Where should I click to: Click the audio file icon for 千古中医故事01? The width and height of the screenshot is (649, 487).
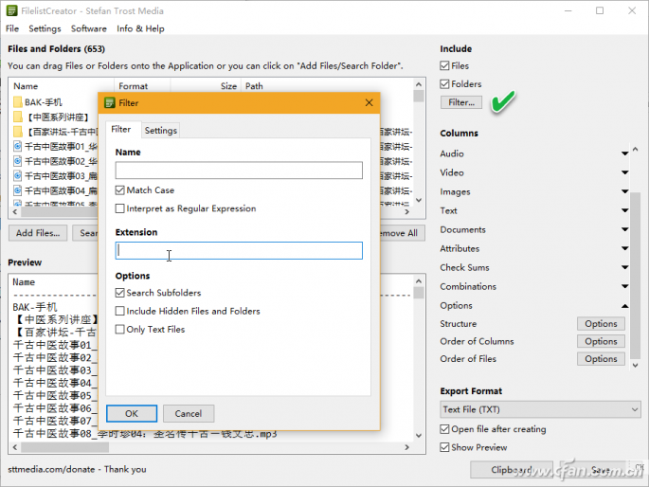pos(17,146)
